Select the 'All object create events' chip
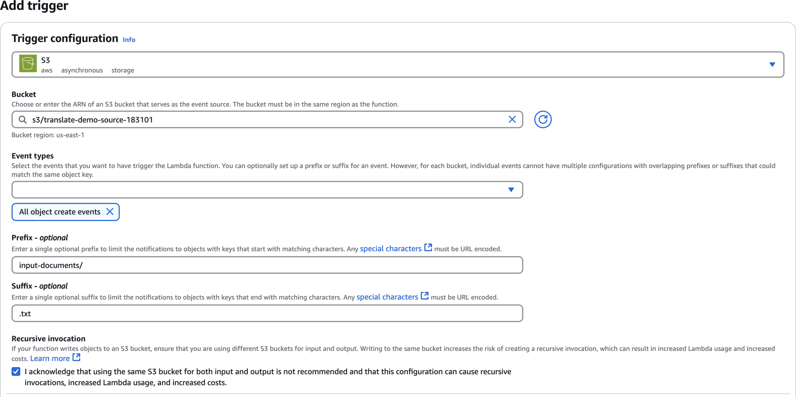796x397 pixels. [60, 212]
